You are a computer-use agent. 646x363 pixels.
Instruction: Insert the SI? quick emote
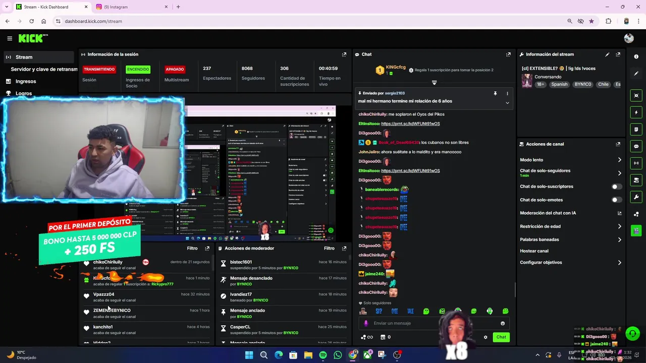pyautogui.click(x=379, y=311)
